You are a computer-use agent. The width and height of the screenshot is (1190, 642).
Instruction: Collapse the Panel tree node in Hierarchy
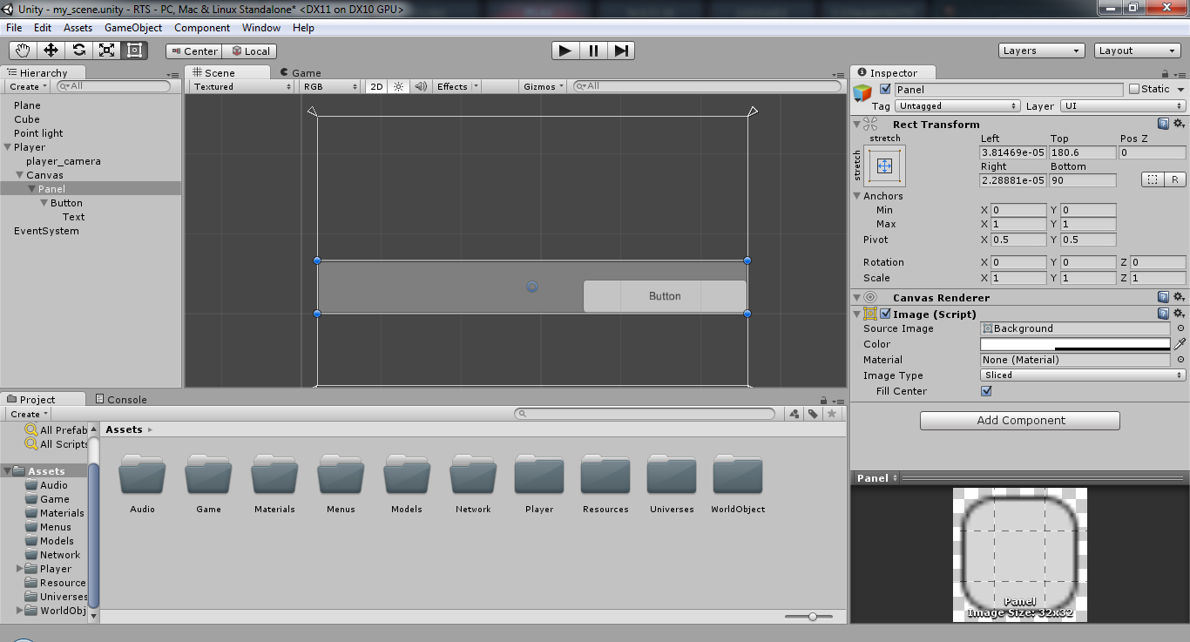(32, 189)
